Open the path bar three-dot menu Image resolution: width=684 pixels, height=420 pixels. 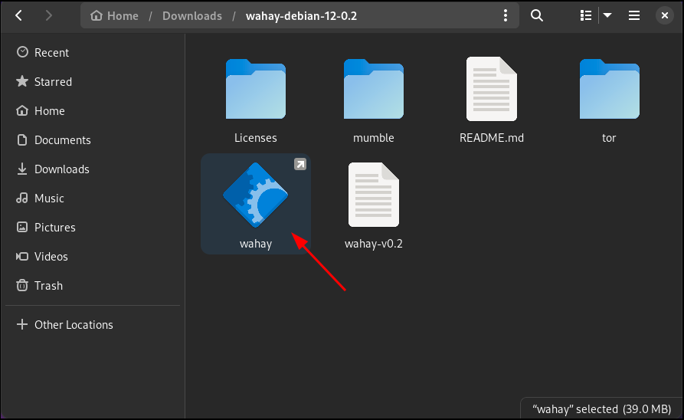[x=505, y=15]
